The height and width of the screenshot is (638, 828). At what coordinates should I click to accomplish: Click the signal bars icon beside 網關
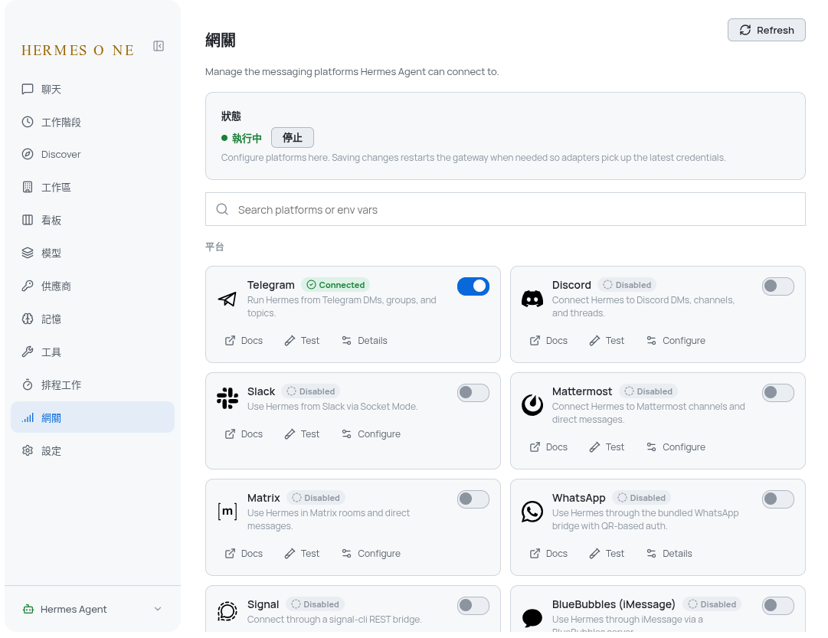(28, 417)
